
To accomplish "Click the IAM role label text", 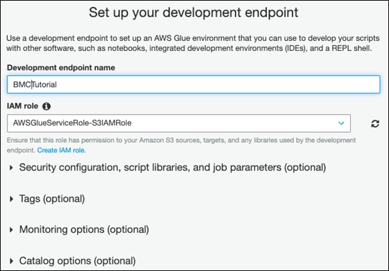I will pos(23,106).
